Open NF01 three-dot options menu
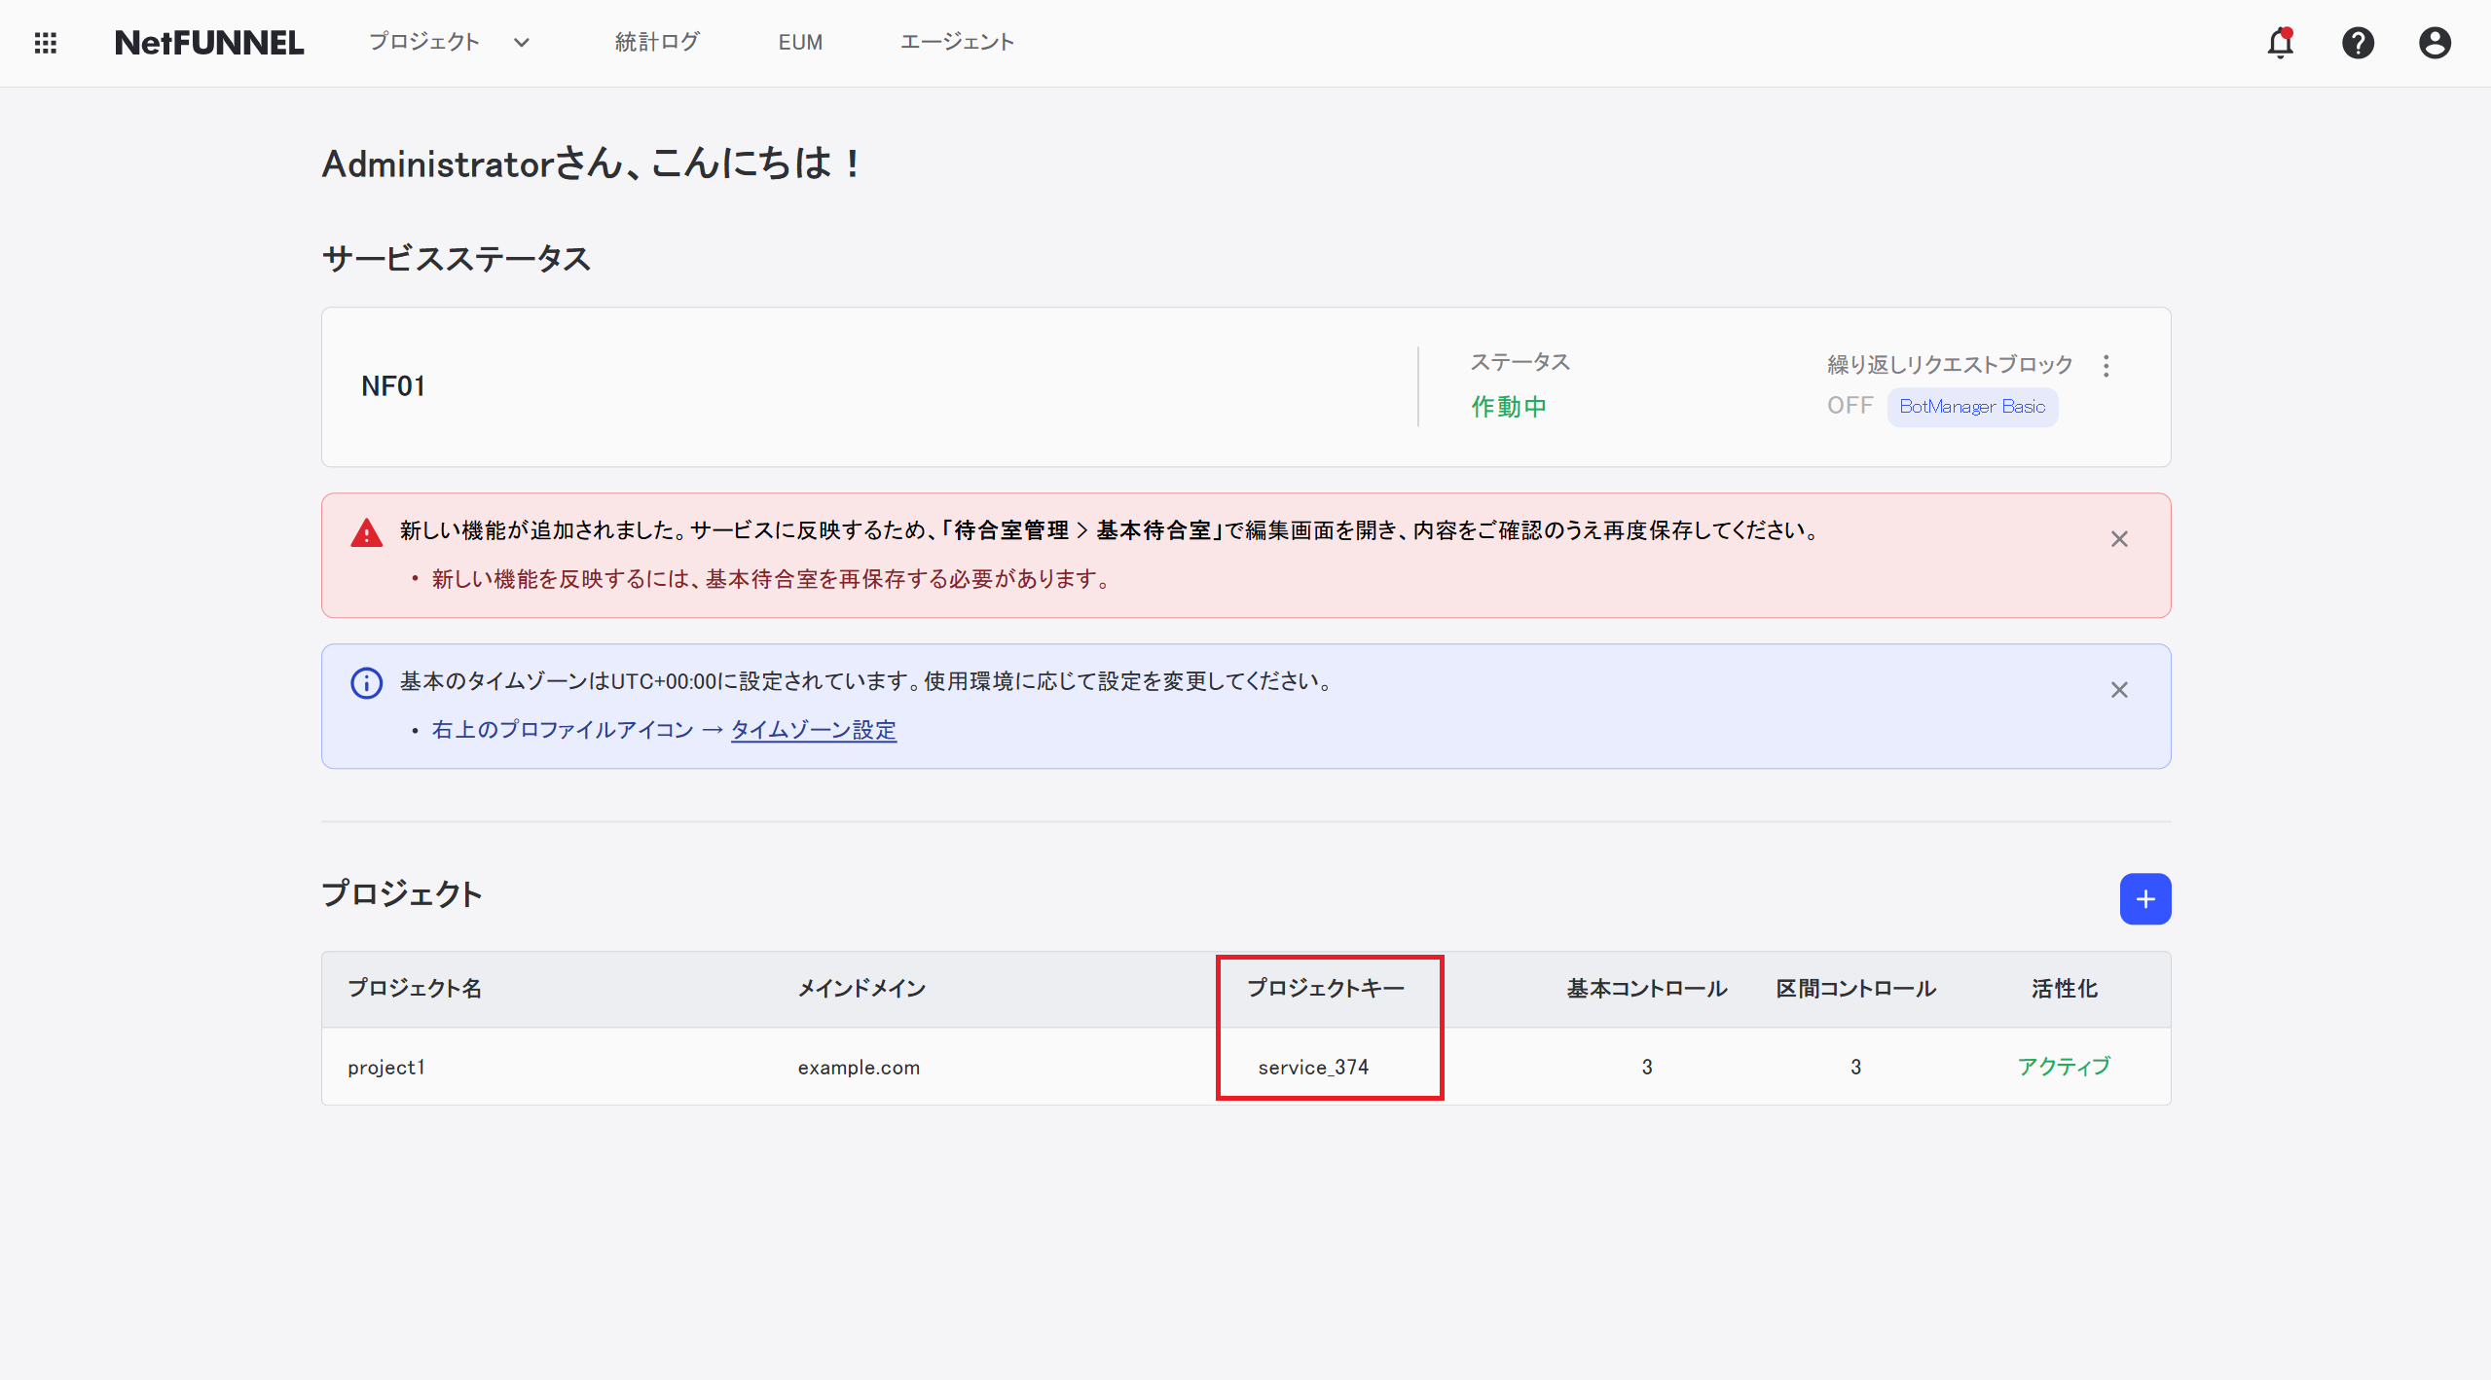This screenshot has width=2491, height=1380. coord(2106,366)
